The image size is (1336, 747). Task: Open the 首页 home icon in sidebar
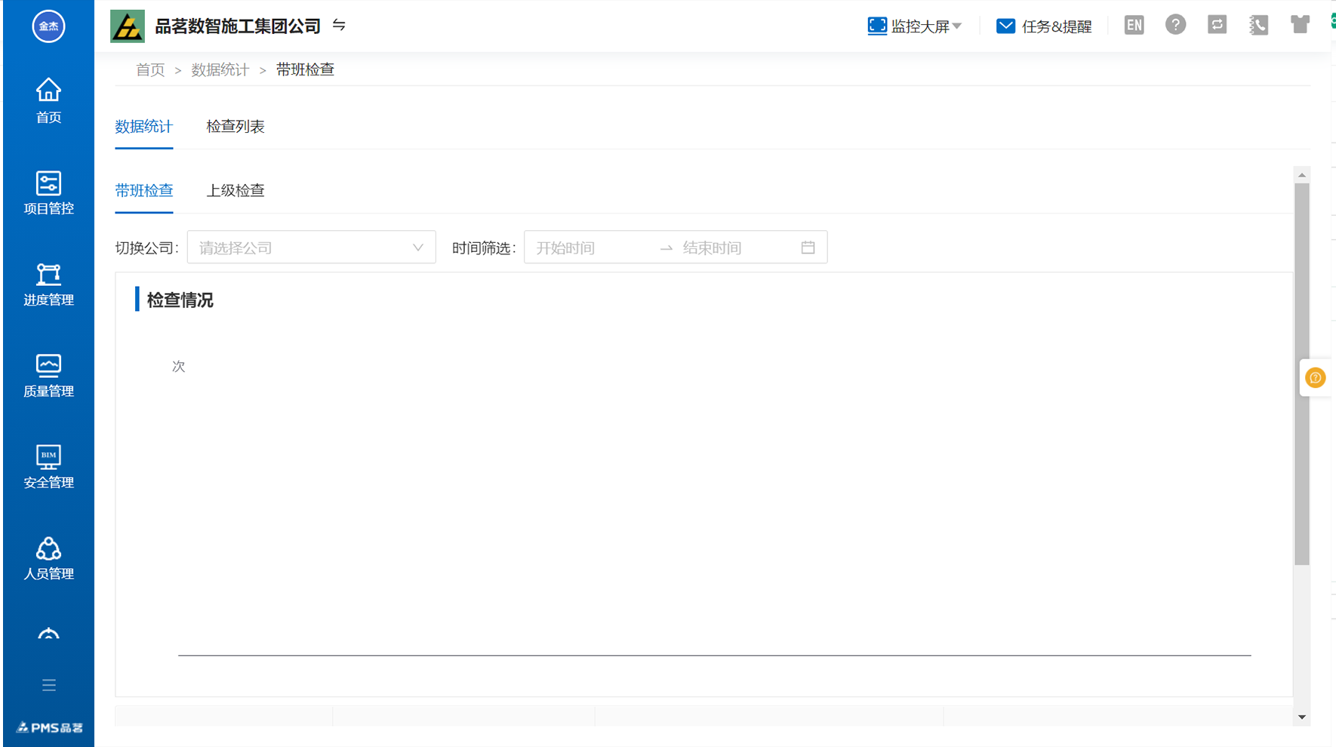coord(48,100)
